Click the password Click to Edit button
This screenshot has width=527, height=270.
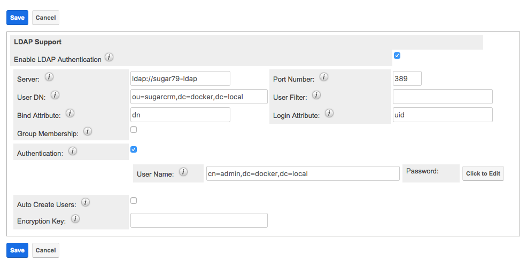(x=483, y=173)
